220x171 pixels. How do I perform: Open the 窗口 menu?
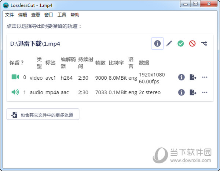coord(48,15)
